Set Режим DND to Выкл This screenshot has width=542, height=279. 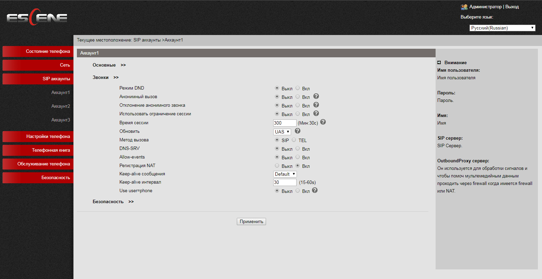click(x=277, y=88)
